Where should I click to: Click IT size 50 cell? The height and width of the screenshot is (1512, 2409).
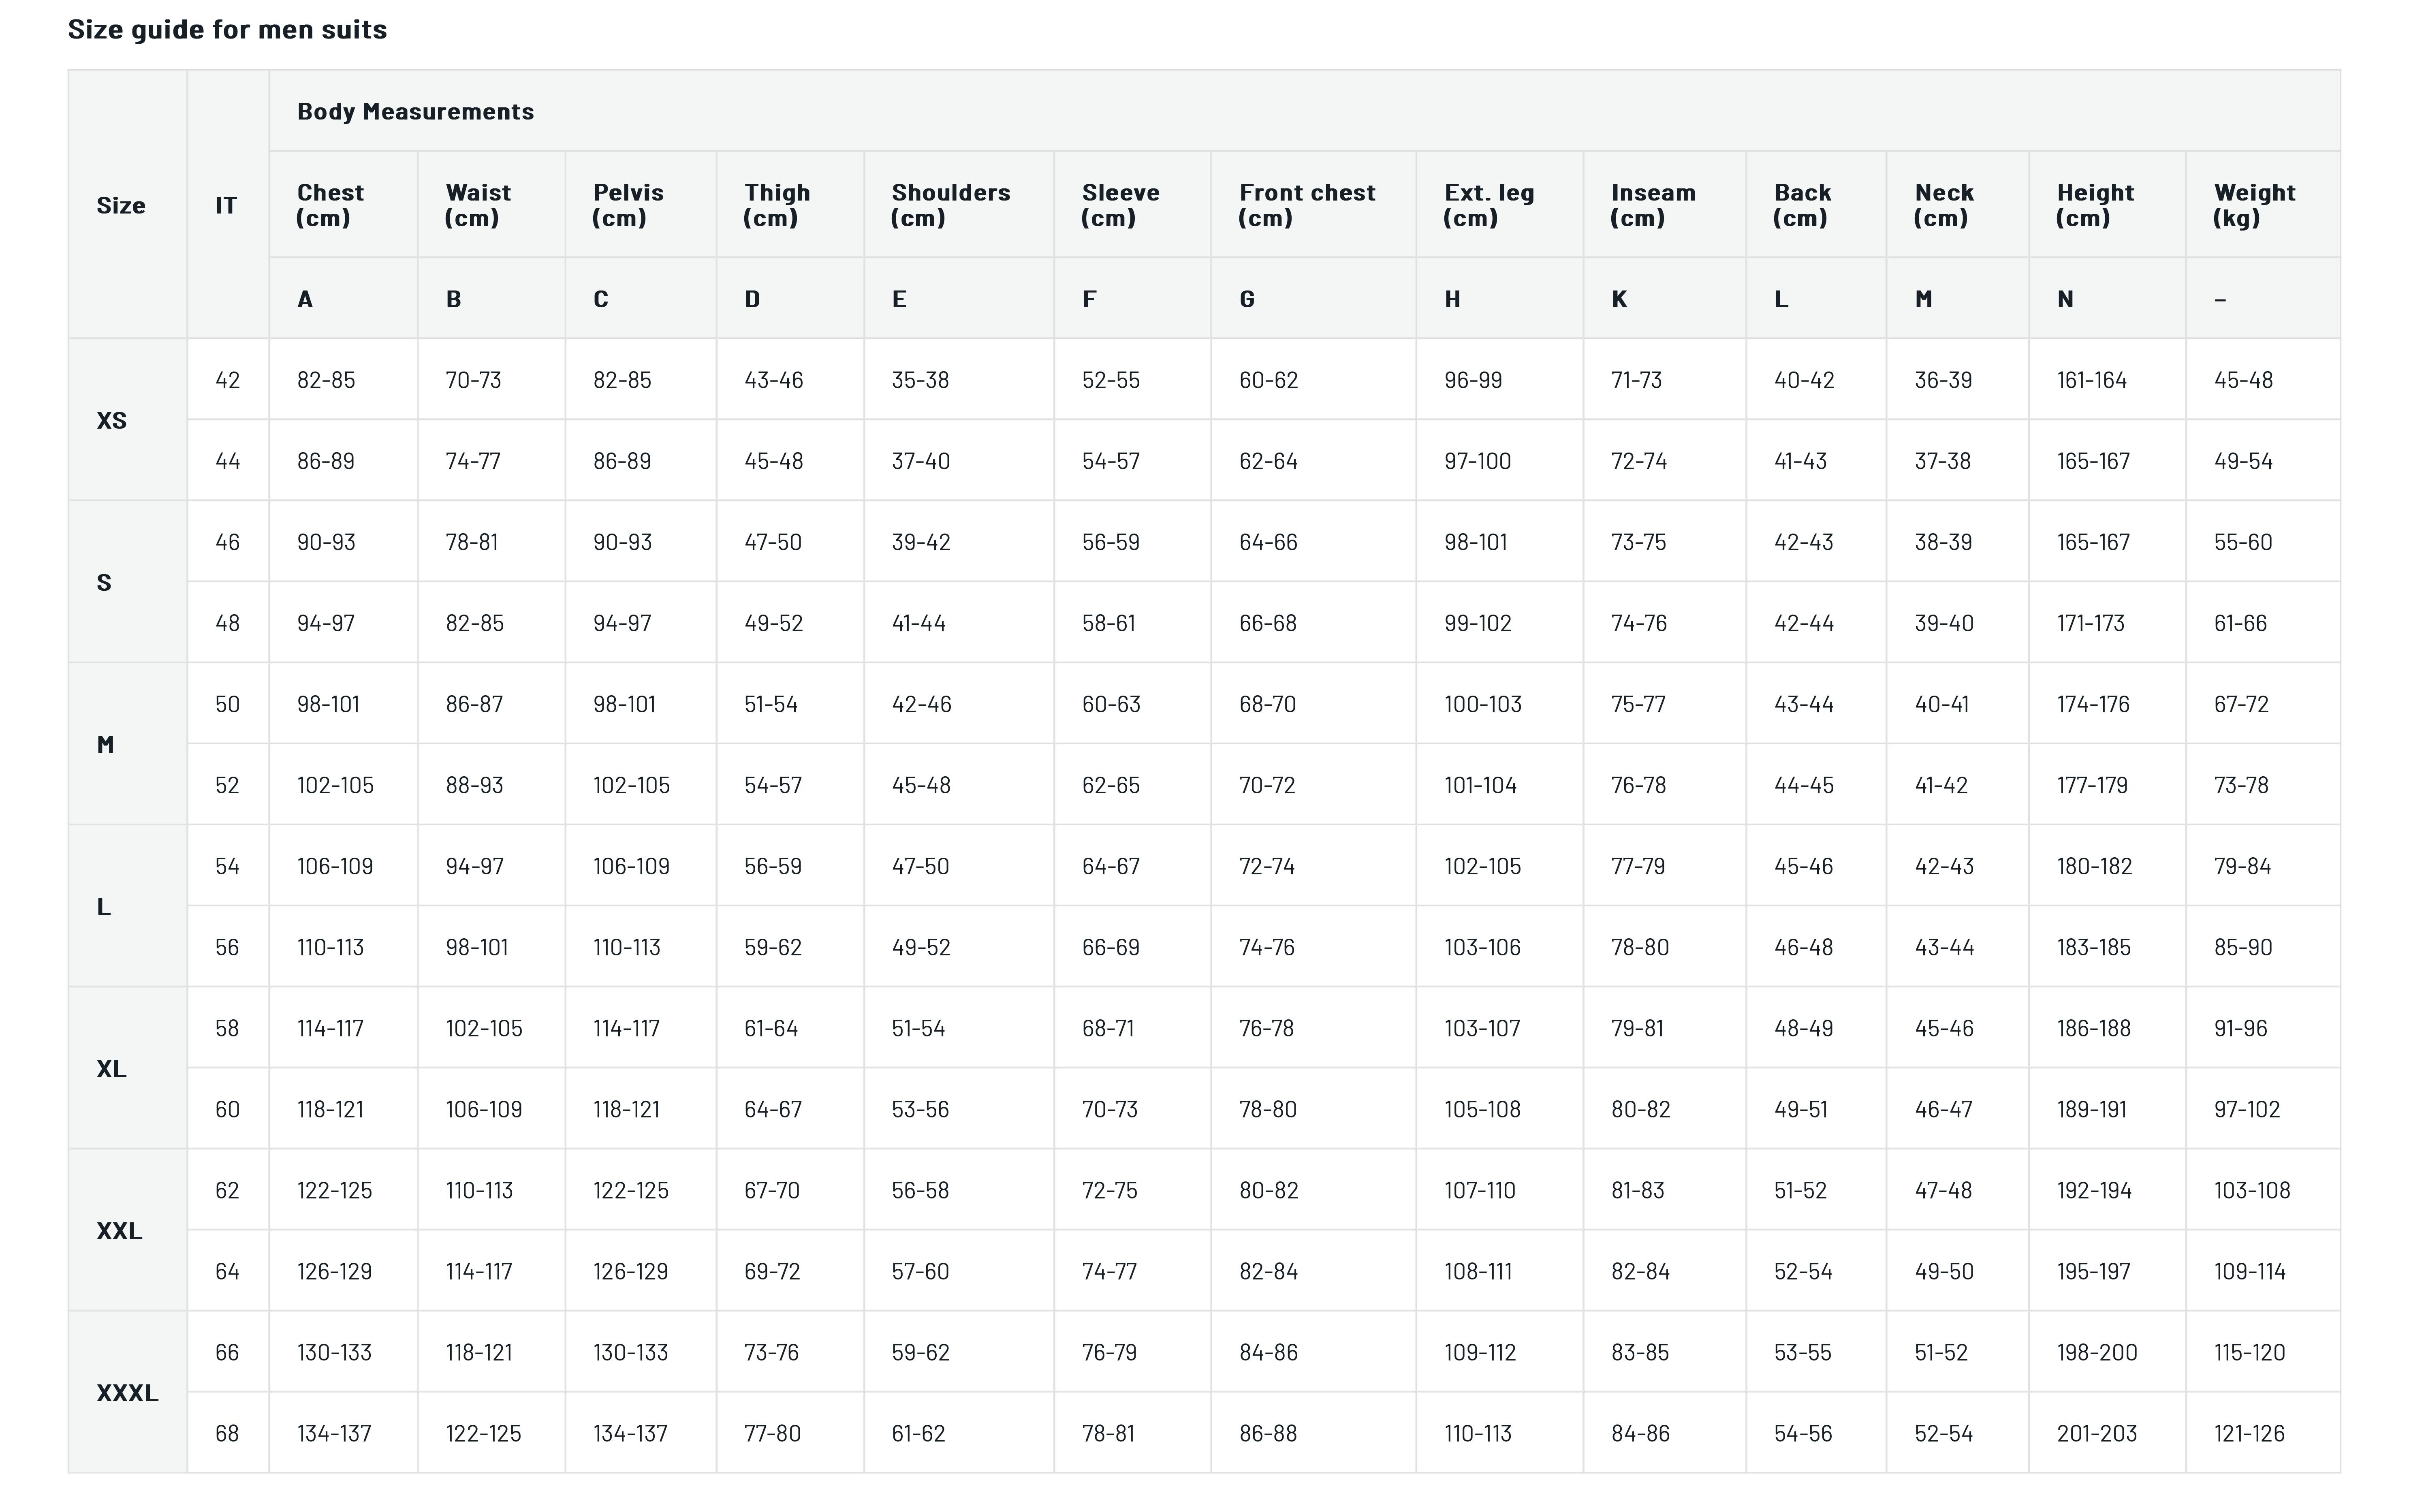227,704
